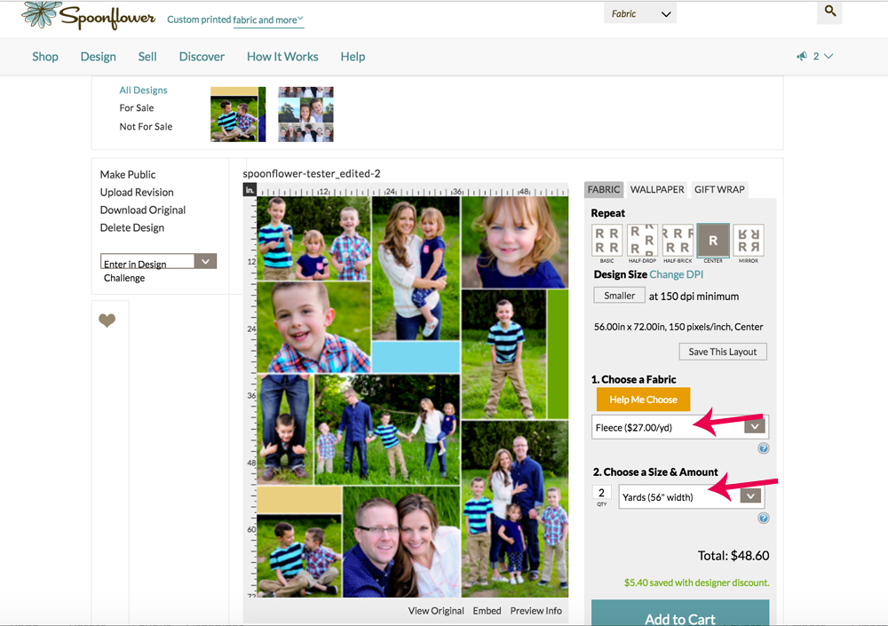Click the search magnifier icon
This screenshot has height=626, width=888.
tap(829, 12)
